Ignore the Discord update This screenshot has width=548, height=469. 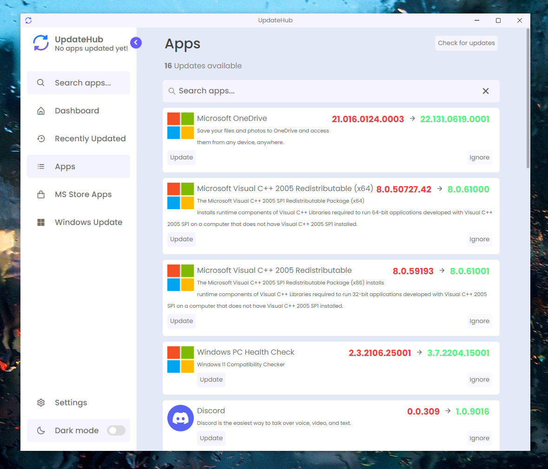[479, 438]
